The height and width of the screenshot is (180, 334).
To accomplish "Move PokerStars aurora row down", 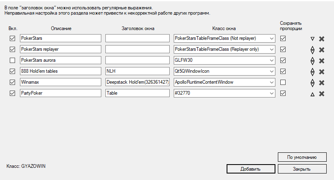I will tap(312, 63).
